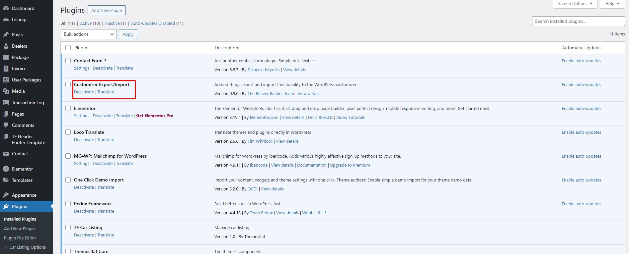Click Get Elementor Pro link
This screenshot has width=629, height=254.
pos(155,116)
